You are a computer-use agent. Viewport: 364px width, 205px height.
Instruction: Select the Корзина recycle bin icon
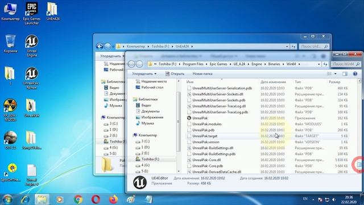[10, 44]
